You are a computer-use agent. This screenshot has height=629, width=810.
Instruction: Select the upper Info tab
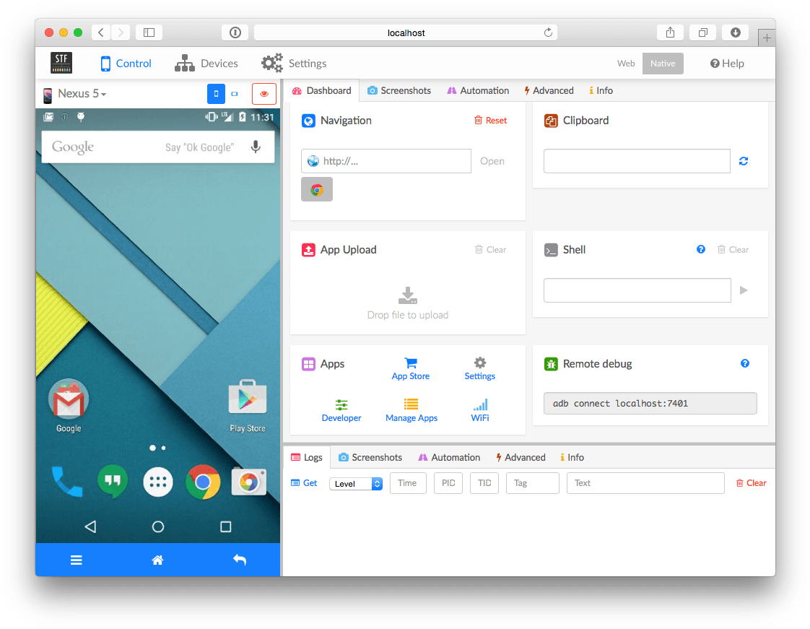[601, 90]
